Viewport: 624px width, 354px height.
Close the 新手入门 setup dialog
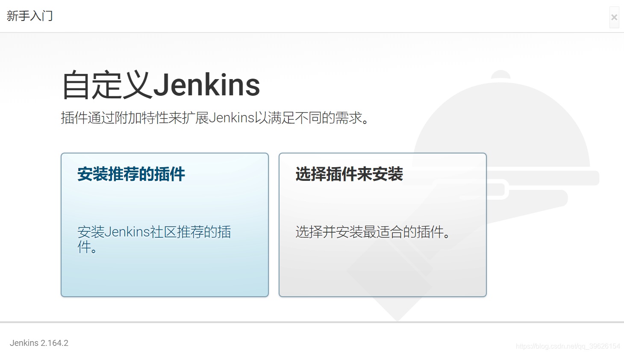pos(614,18)
